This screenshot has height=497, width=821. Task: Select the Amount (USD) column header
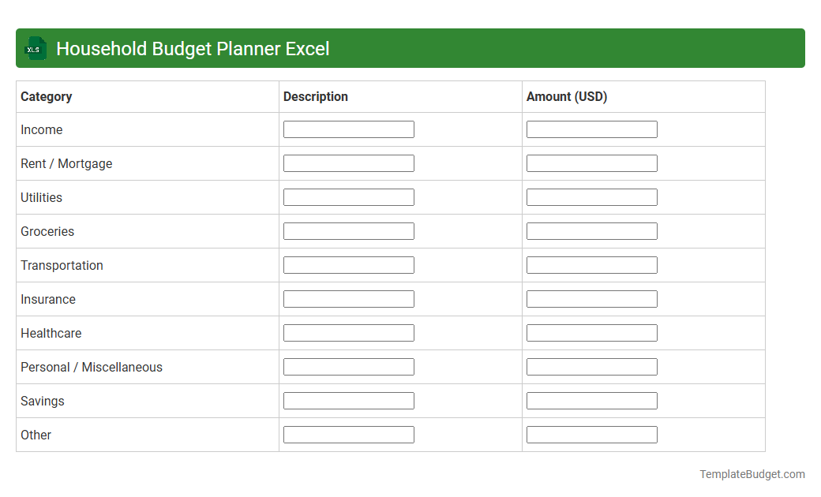pos(566,96)
